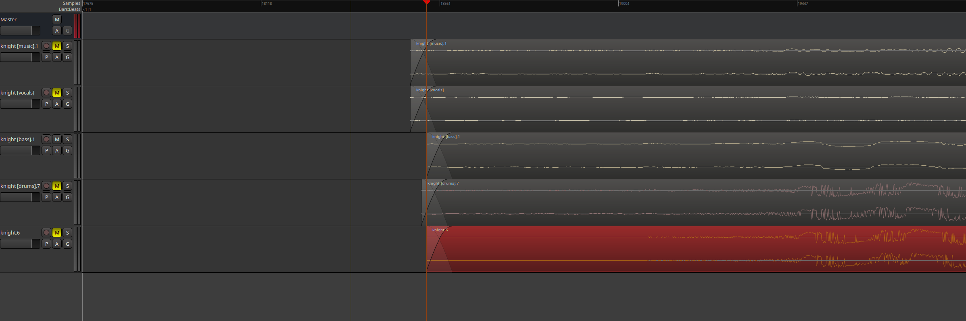Select the knight [music].1 track name
Screen dimensions: 966x321
(19, 46)
